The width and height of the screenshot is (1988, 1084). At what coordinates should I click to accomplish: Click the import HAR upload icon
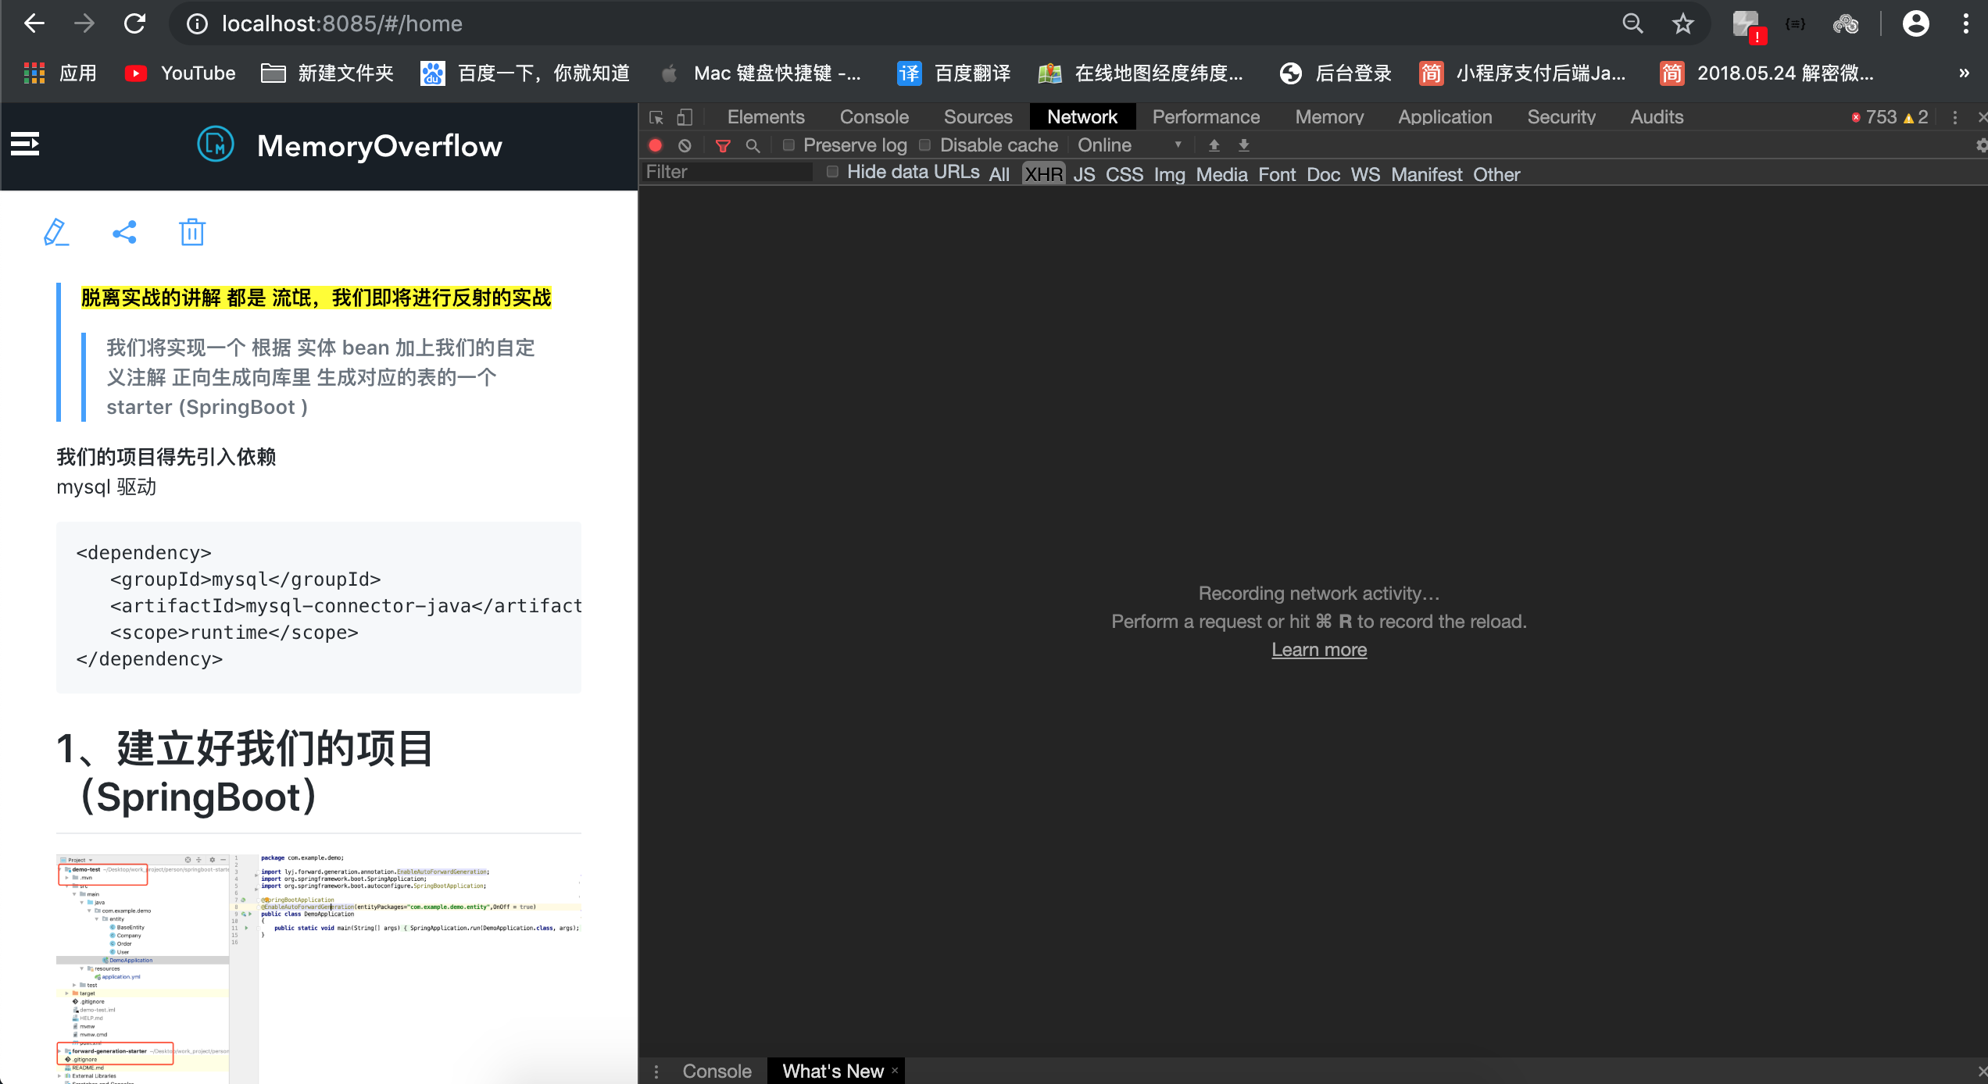(1214, 145)
